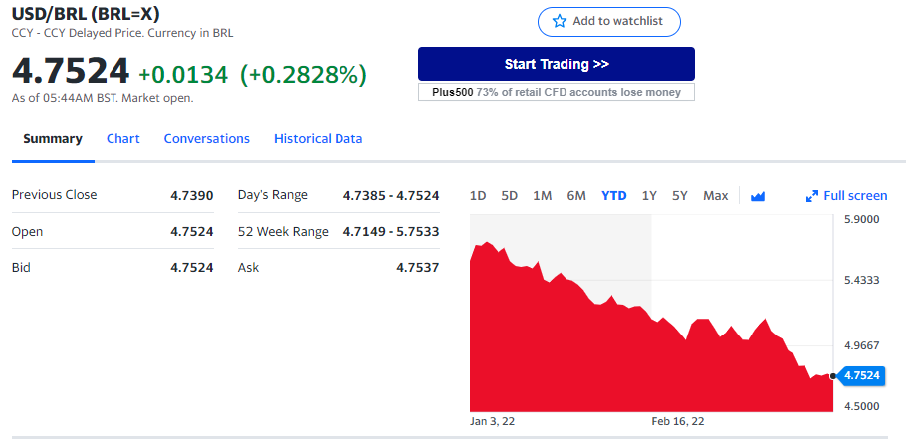Show the Max chart range
Image resolution: width=906 pixels, height=447 pixels.
point(715,196)
